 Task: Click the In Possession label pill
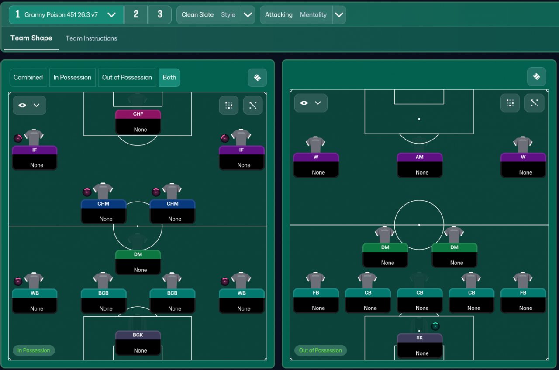pos(34,350)
